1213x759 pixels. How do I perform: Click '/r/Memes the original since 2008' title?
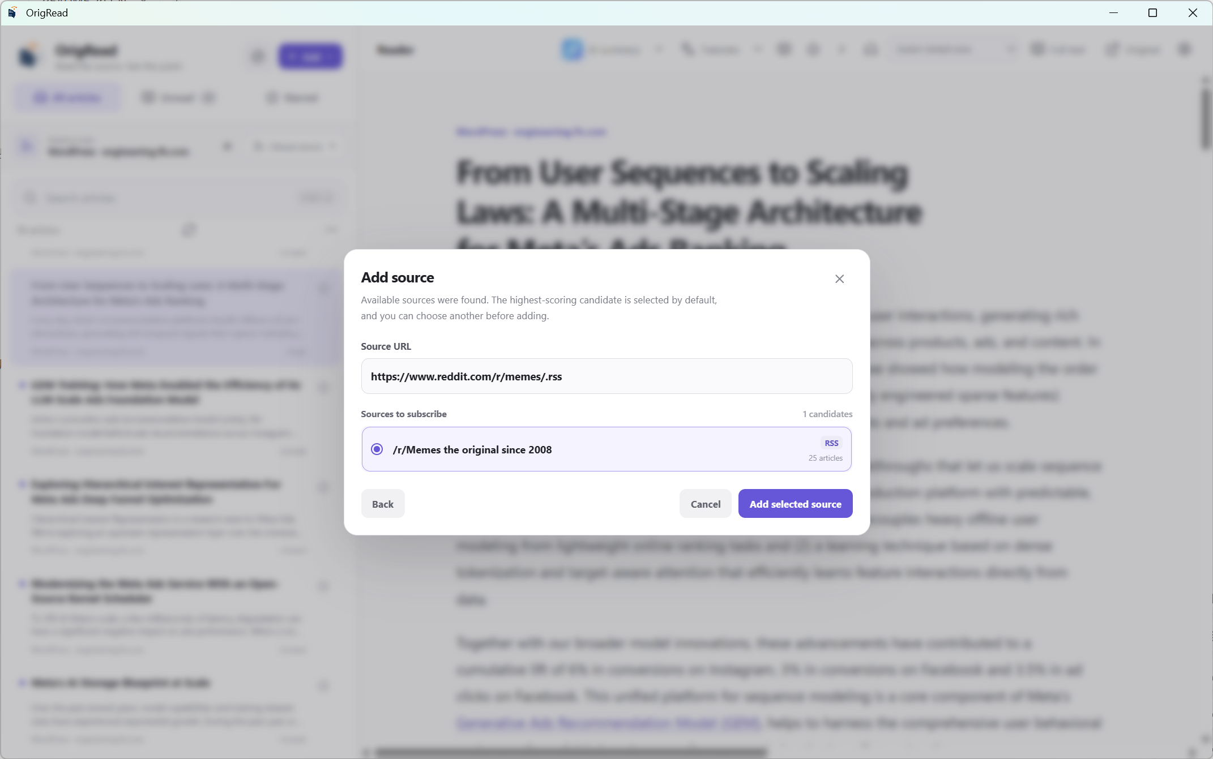pos(472,449)
